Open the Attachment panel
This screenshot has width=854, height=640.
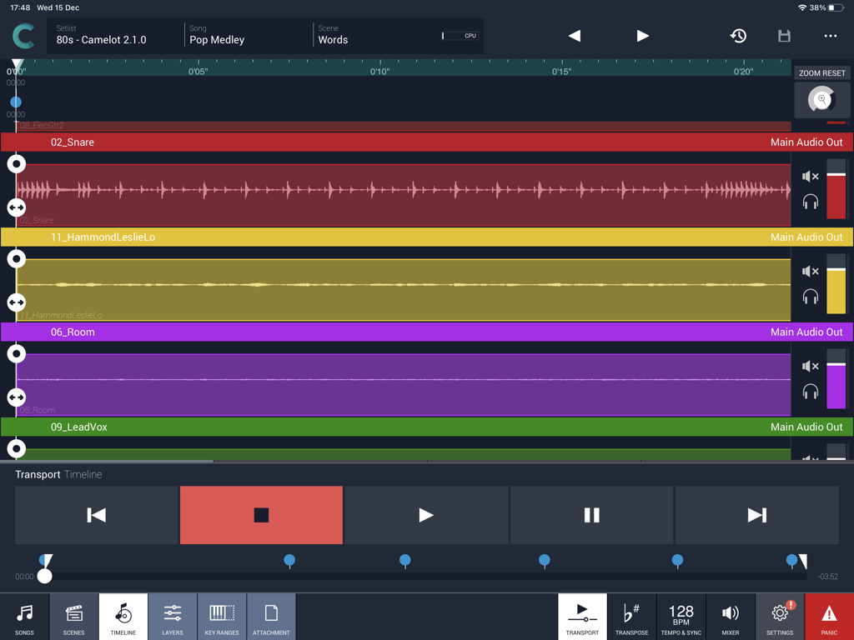click(x=270, y=617)
